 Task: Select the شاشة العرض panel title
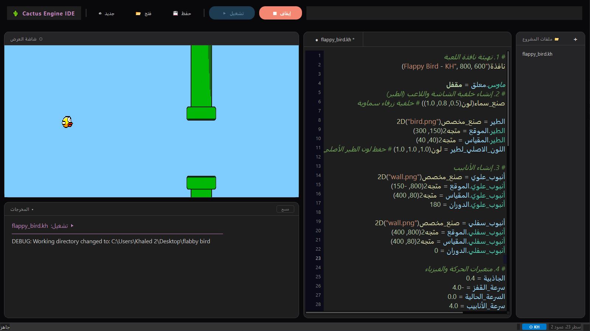coord(23,39)
